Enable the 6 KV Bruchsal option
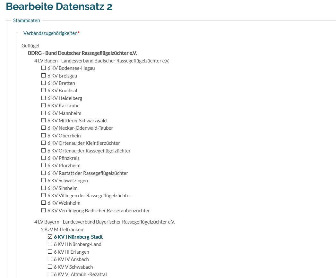The height and width of the screenshot is (278, 336). [x=43, y=90]
